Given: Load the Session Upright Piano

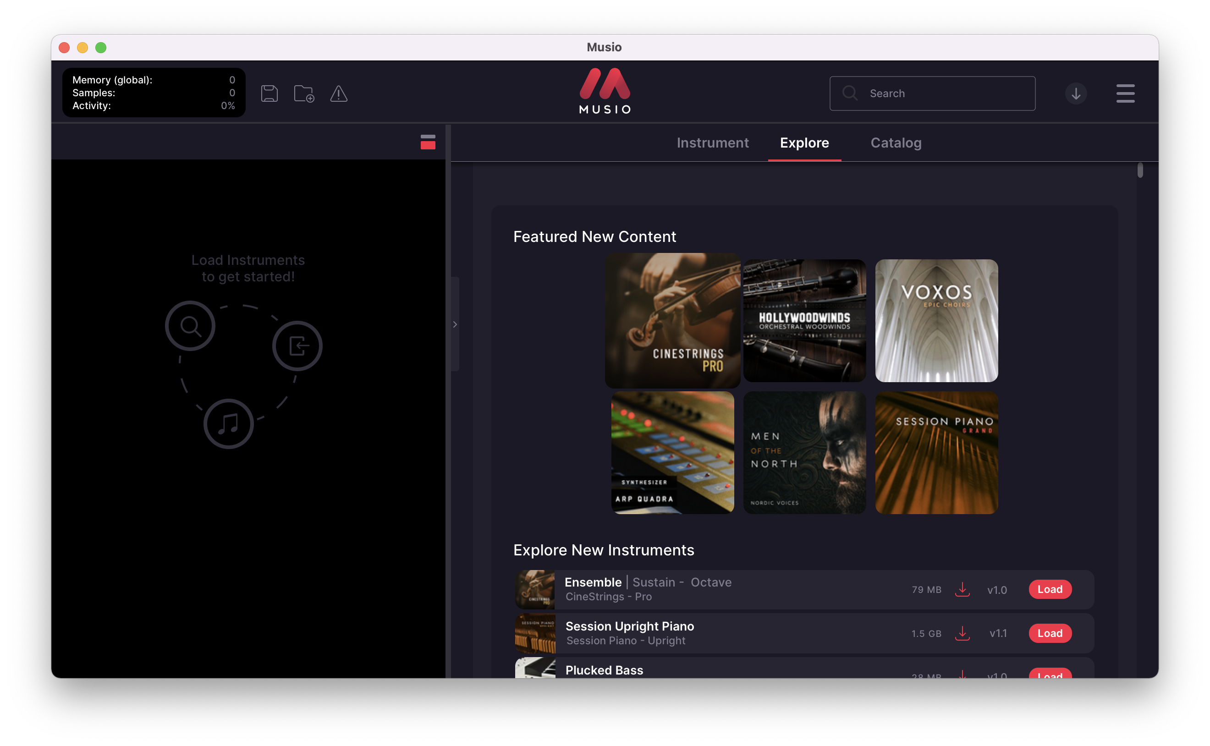Looking at the screenshot, I should pyautogui.click(x=1050, y=633).
